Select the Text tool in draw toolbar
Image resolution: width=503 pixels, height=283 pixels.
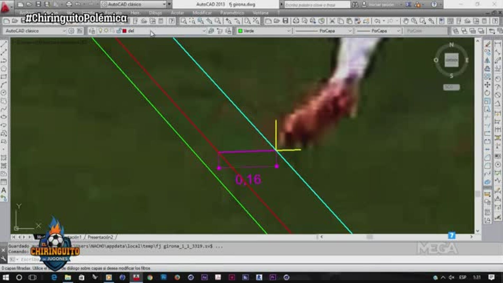click(4, 190)
